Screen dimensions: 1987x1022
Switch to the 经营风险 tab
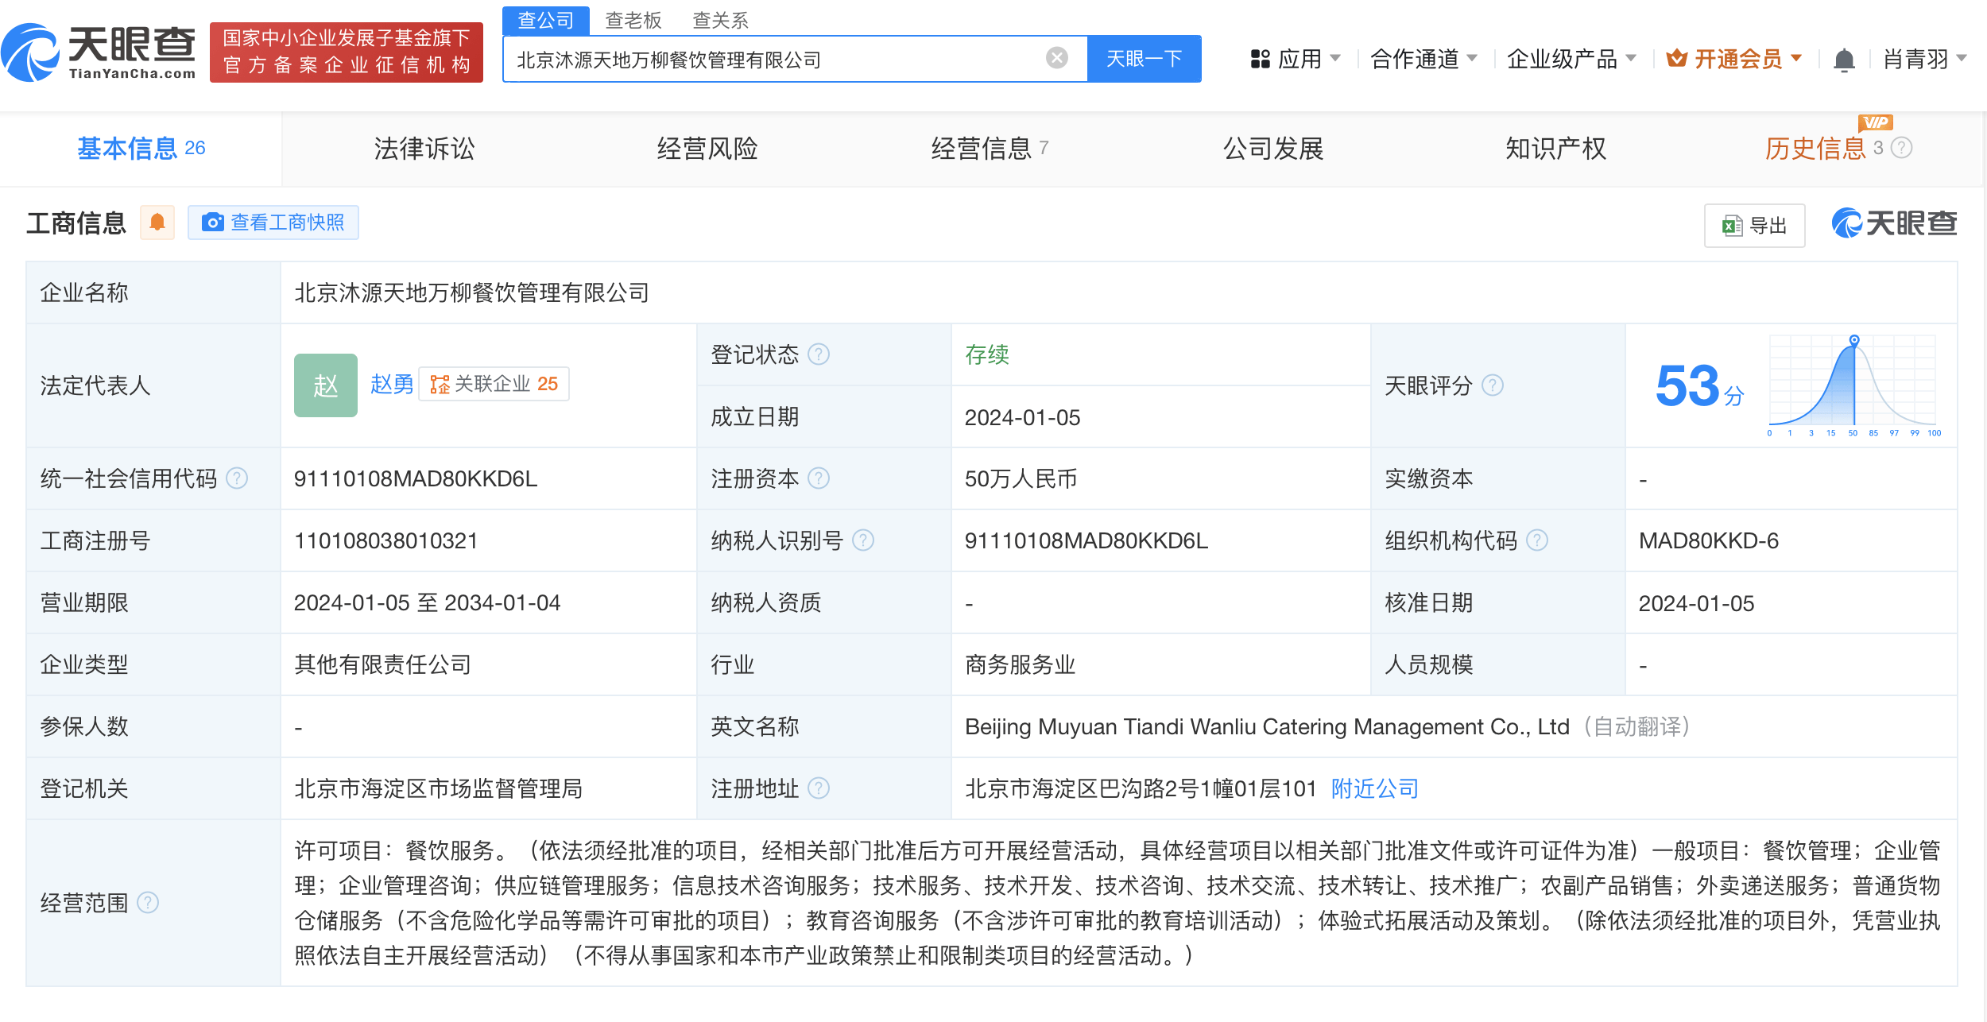tap(707, 149)
